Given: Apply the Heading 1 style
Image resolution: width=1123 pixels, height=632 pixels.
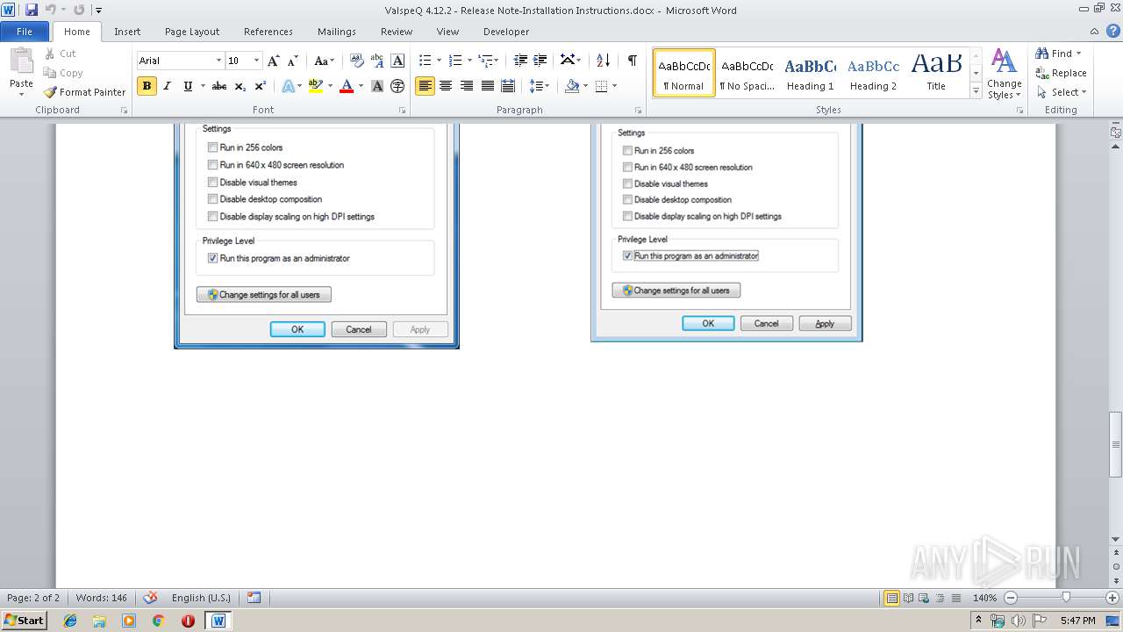Looking at the screenshot, I should pyautogui.click(x=810, y=73).
